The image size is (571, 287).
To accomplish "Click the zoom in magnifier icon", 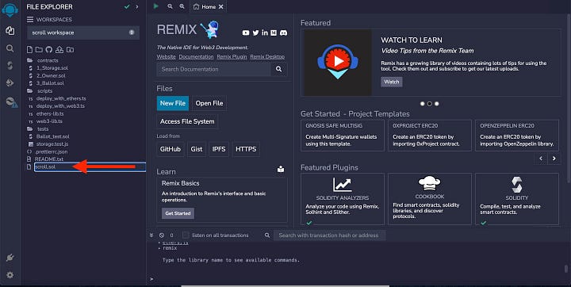I will [x=182, y=6].
